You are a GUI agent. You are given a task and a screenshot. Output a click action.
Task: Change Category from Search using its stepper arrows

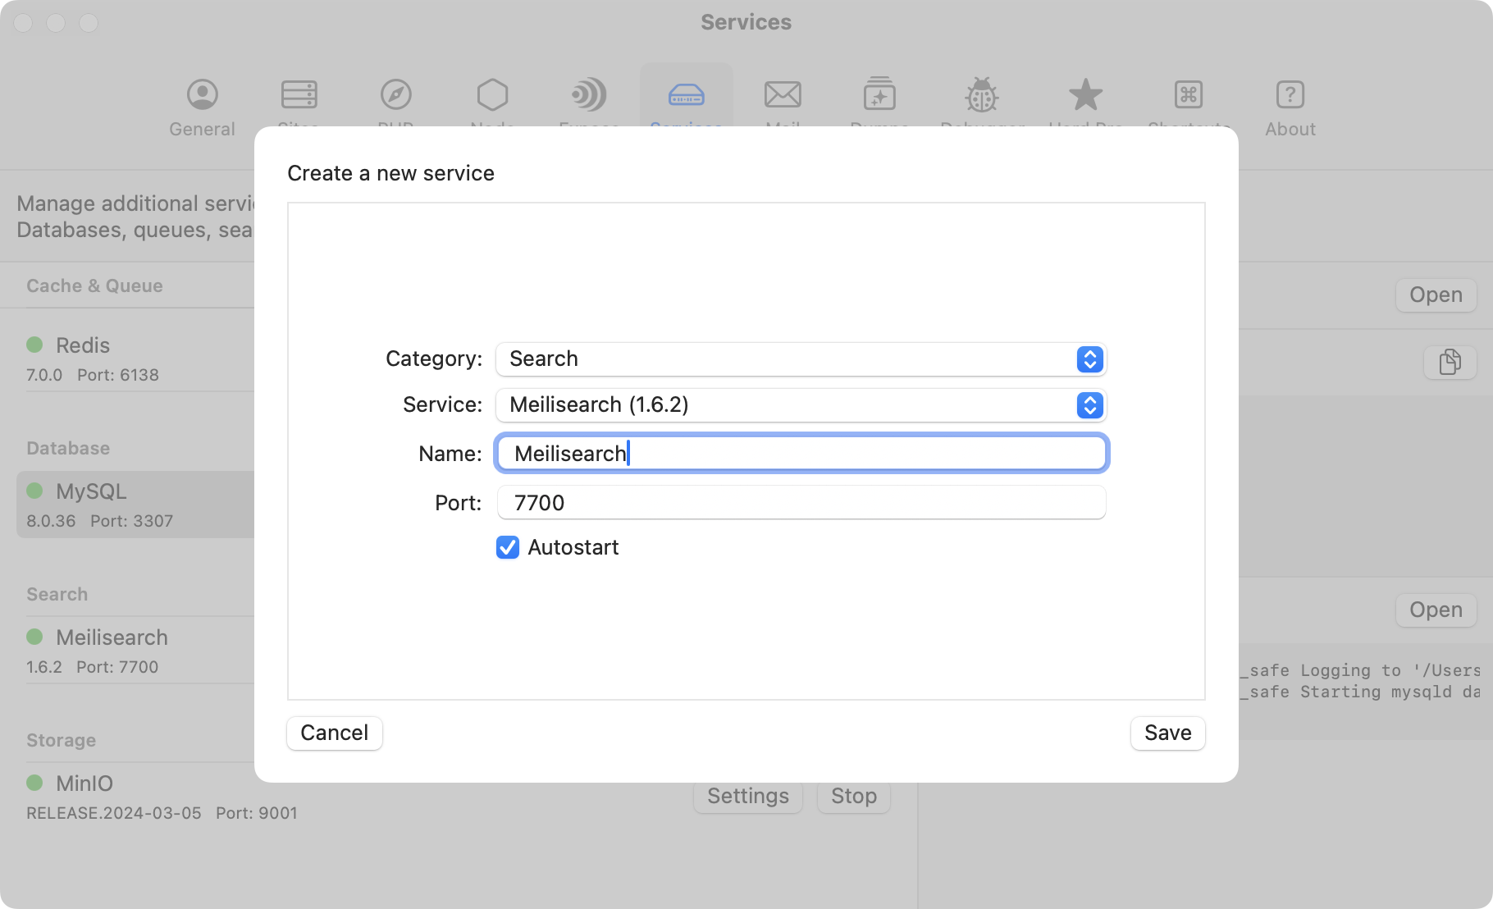pos(1089,359)
